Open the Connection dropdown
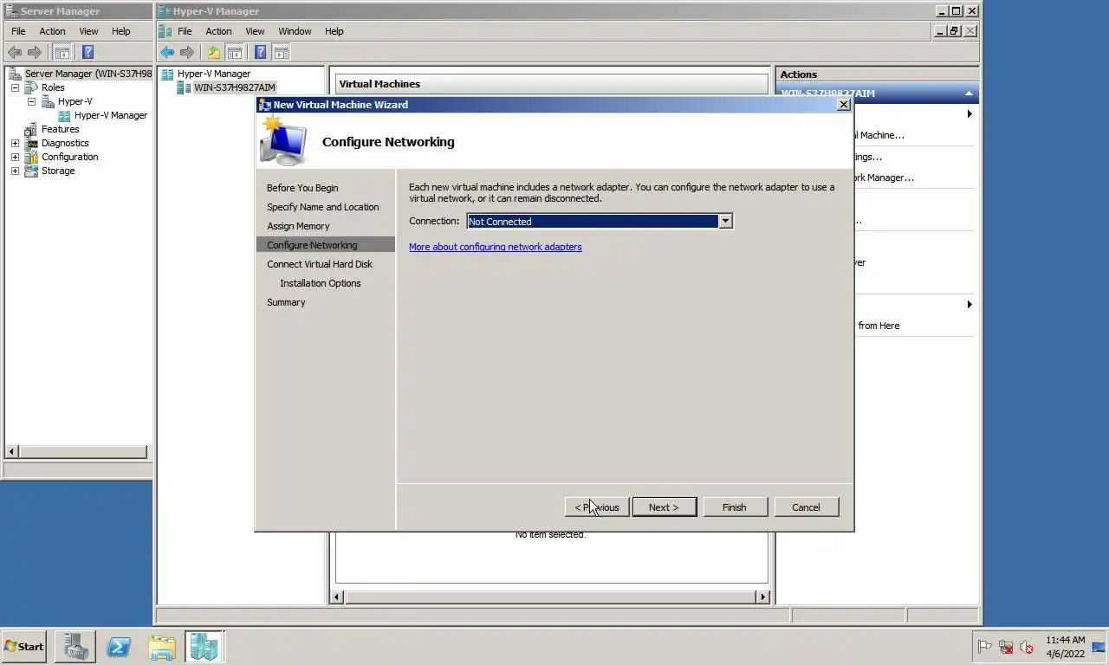Viewport: 1109px width, 665px height. 725,221
